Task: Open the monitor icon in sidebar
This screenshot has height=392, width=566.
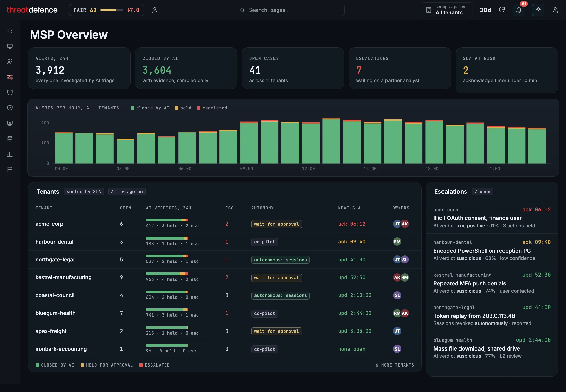Action: 10,46
